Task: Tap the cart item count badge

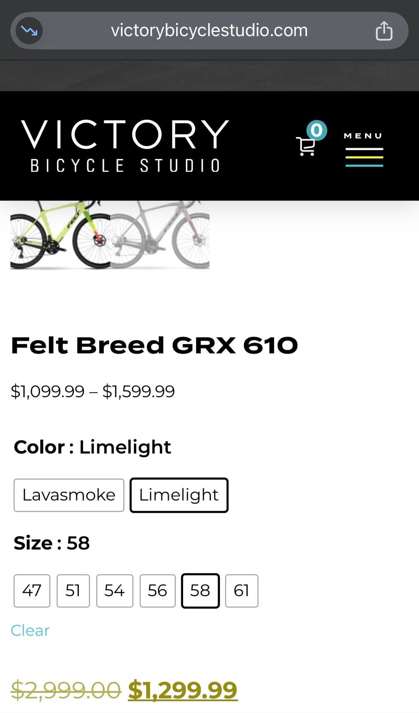Action: (x=317, y=130)
